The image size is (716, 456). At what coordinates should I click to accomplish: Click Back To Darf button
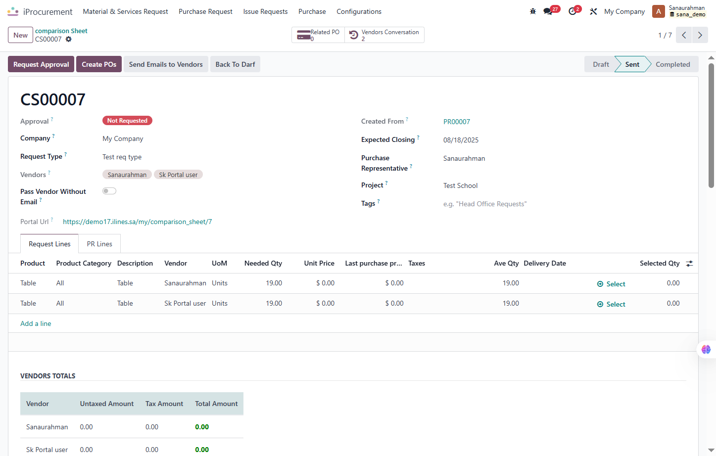click(235, 64)
